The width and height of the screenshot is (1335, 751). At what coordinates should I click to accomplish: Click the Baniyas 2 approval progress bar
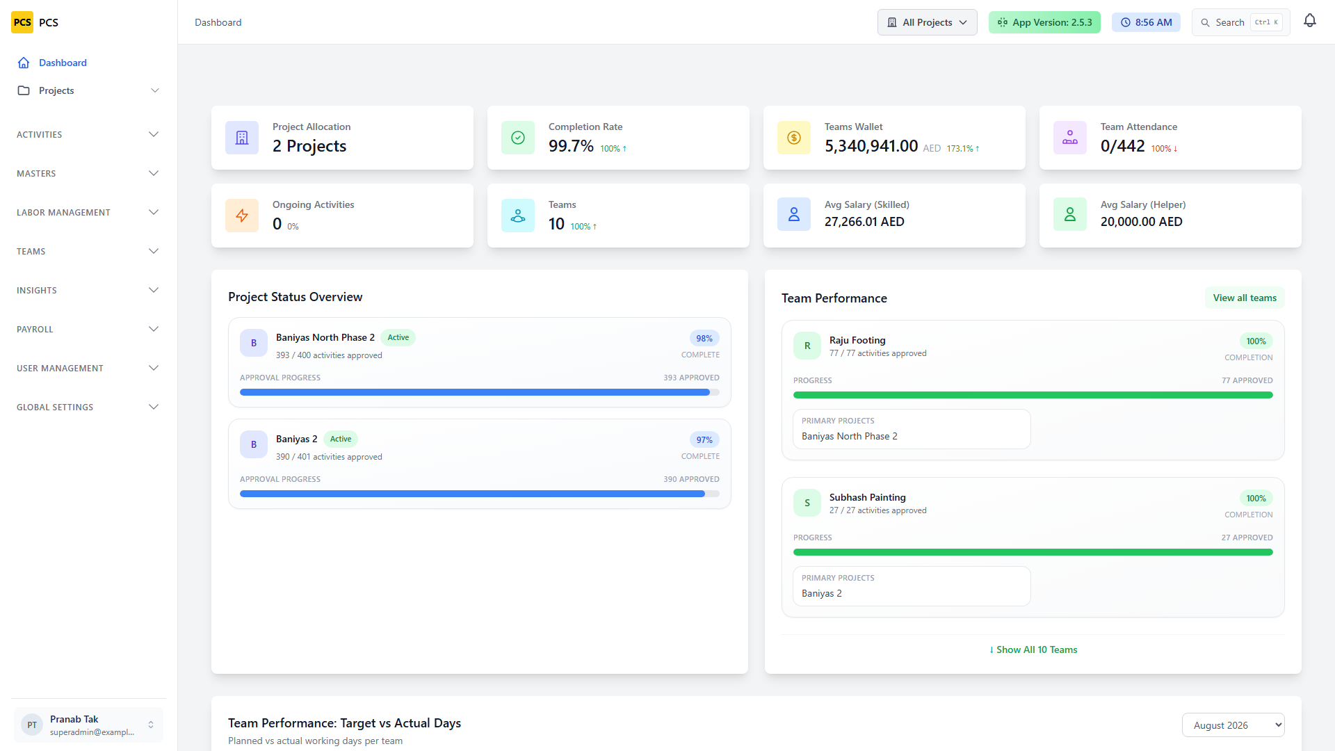[x=480, y=494]
